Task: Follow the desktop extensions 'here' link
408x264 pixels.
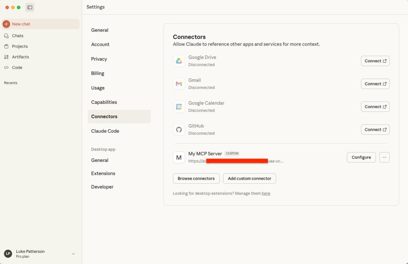Action: [x=266, y=194]
